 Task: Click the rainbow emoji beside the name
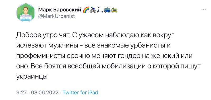tap(85, 10)
